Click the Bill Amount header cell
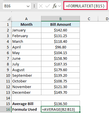109x113 pixels. [60, 24]
